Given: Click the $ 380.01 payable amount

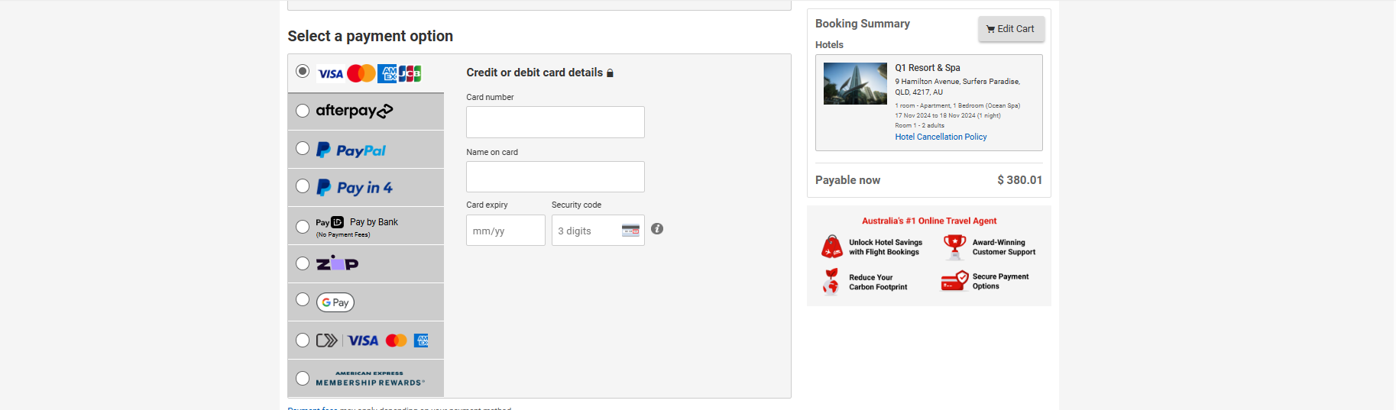Looking at the screenshot, I should (1019, 180).
